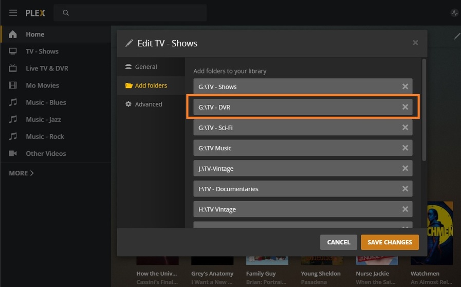Click into the search field

tap(130, 13)
